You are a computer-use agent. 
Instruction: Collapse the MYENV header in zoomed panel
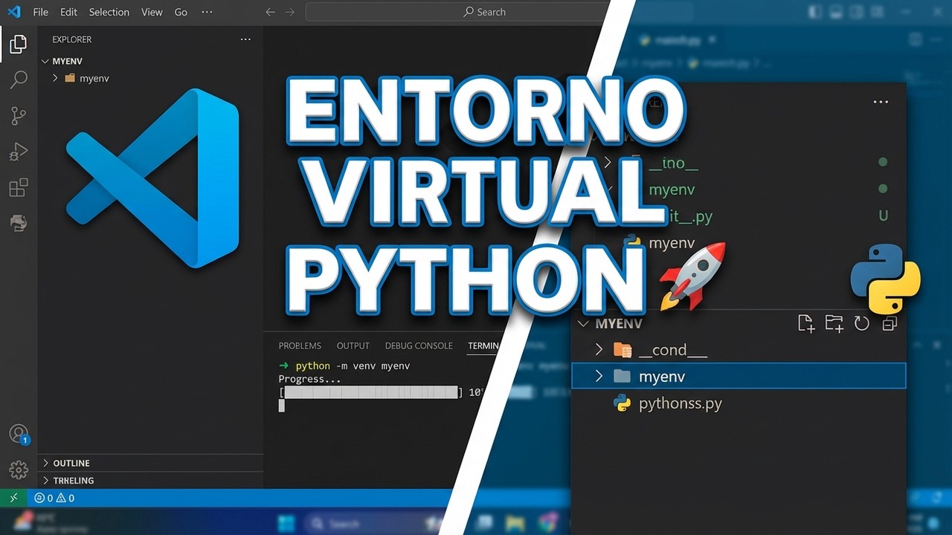point(583,323)
